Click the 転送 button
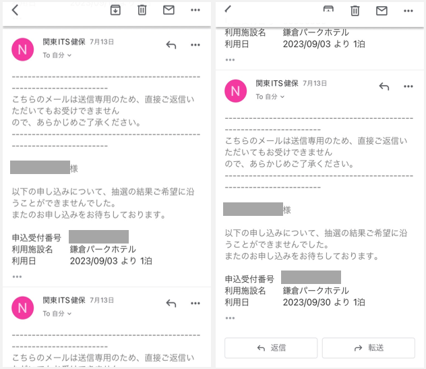Viewport: 426px width, 369px height. pos(369,348)
